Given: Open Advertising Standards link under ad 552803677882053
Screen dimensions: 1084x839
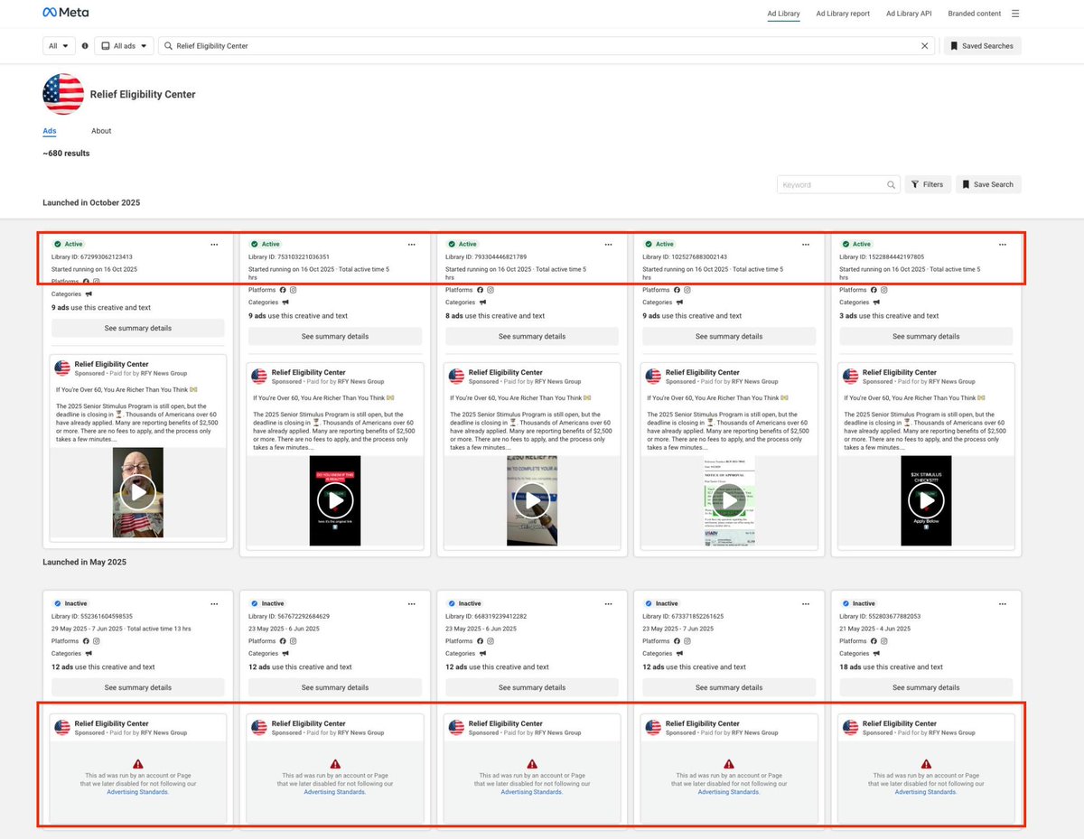Looking at the screenshot, I should tap(926, 792).
